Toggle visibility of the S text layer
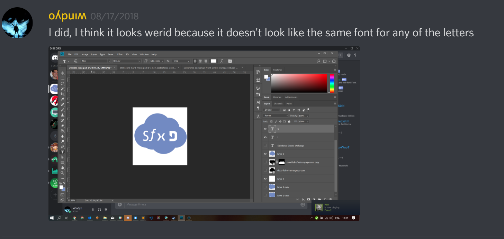This screenshot has width=504, height=239. (x=265, y=129)
